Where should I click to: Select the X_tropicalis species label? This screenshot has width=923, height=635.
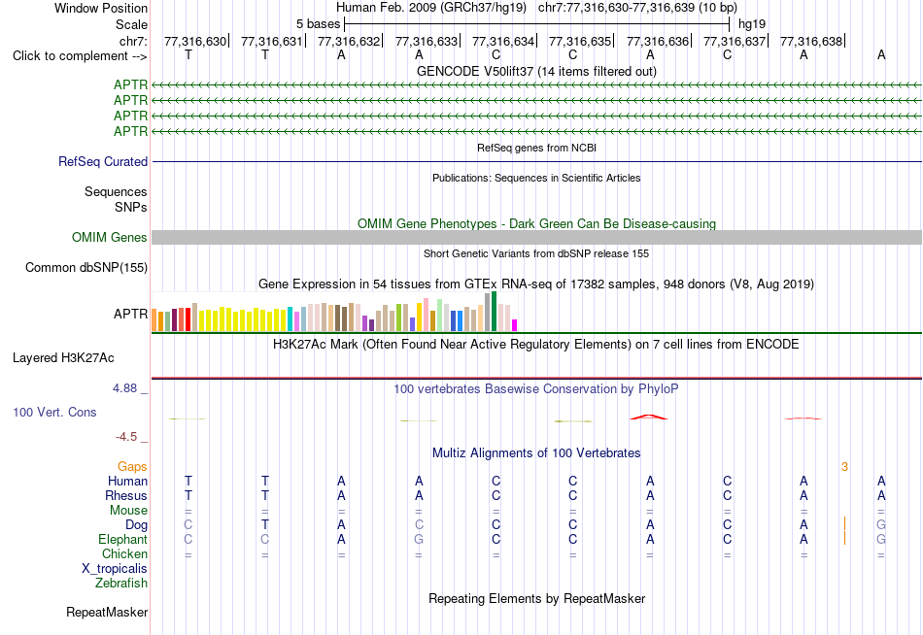[x=115, y=569]
